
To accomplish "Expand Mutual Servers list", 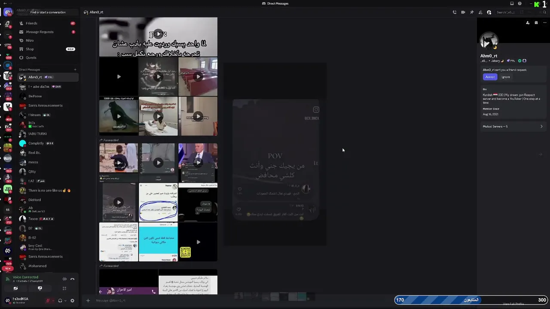I will tap(513, 127).
